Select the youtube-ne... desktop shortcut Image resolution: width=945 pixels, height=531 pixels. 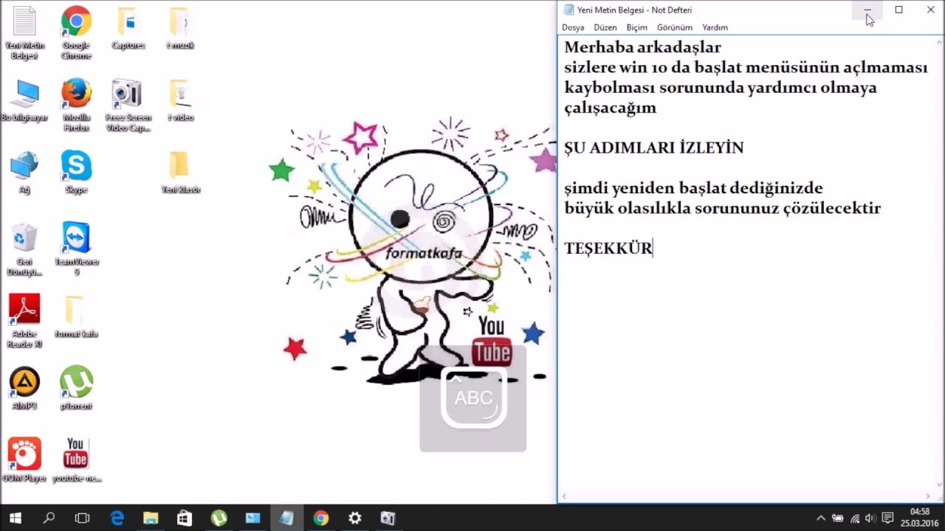(76, 460)
